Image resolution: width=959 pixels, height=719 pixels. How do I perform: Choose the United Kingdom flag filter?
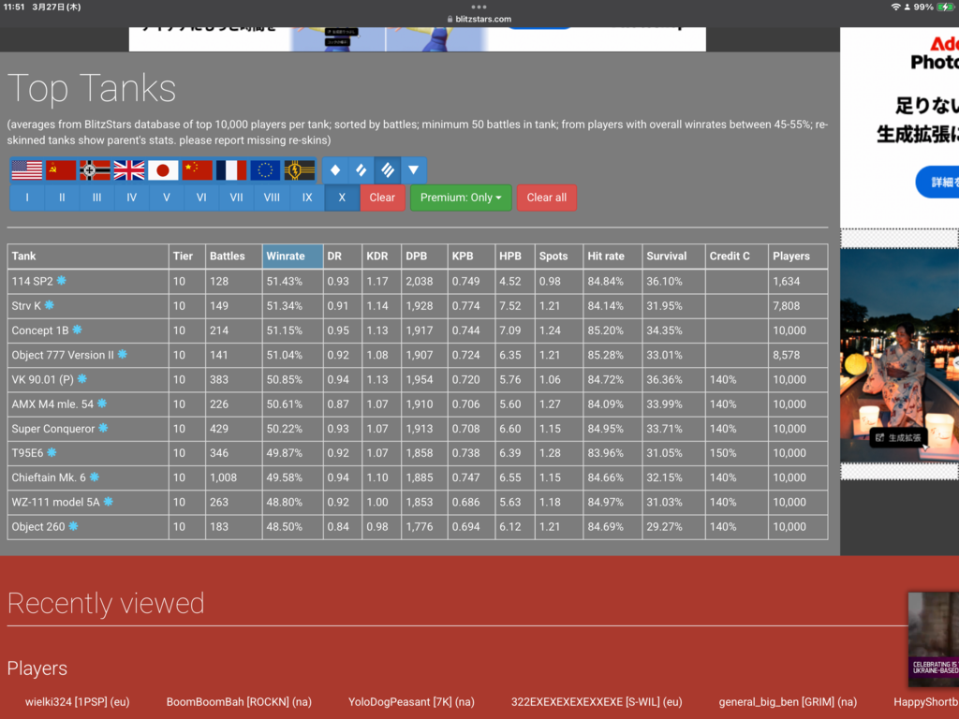click(x=129, y=170)
